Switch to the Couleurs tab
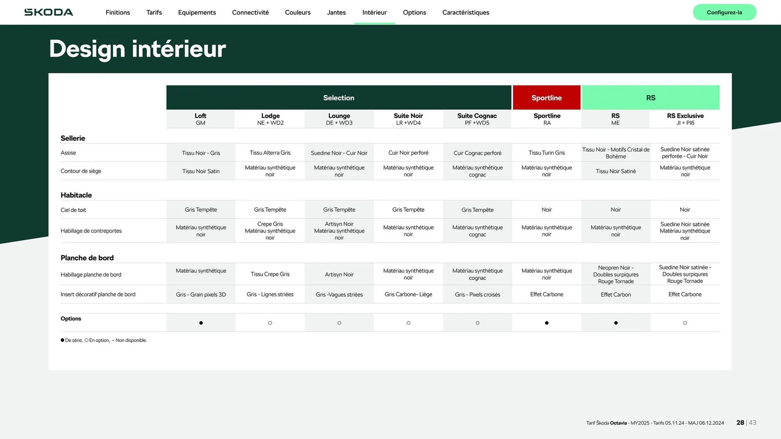 pyautogui.click(x=297, y=12)
